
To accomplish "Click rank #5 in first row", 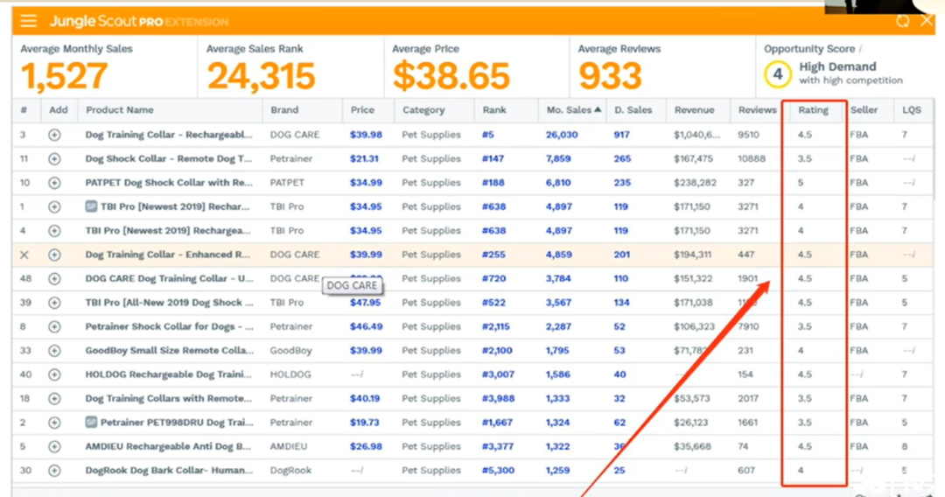I will [x=487, y=135].
